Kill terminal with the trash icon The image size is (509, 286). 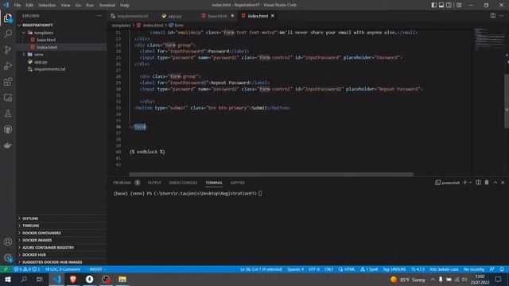(x=487, y=183)
